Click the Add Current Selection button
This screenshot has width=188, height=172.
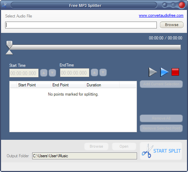pyautogui.click(x=161, y=84)
